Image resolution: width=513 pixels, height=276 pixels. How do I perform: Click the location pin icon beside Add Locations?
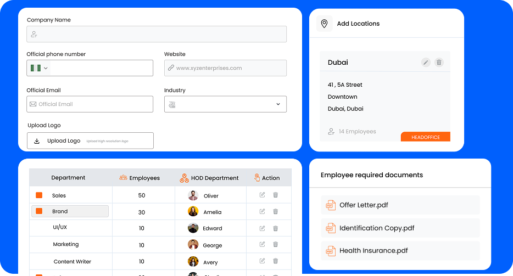point(324,24)
